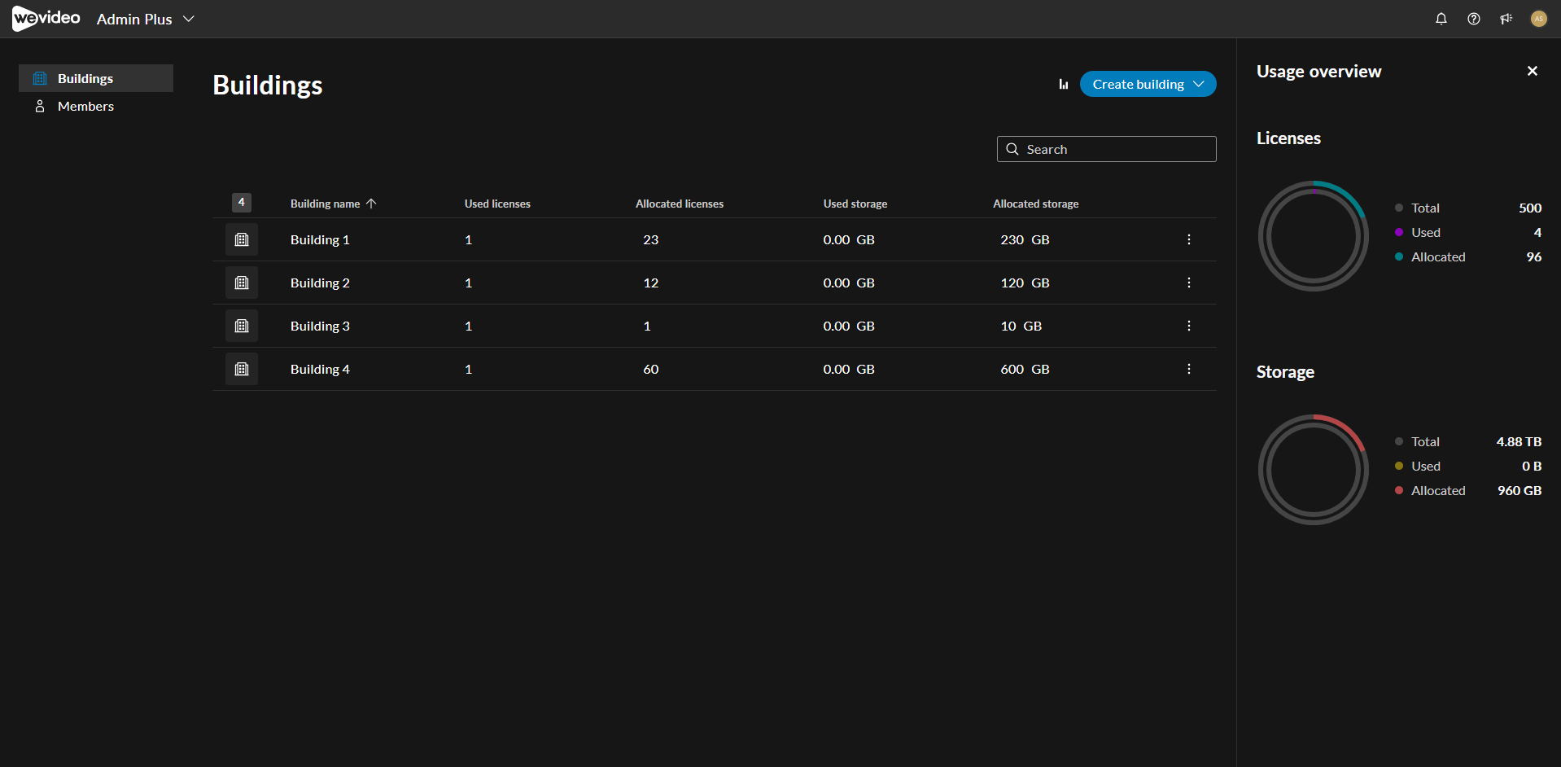Click the Building 2 row icon

[242, 283]
